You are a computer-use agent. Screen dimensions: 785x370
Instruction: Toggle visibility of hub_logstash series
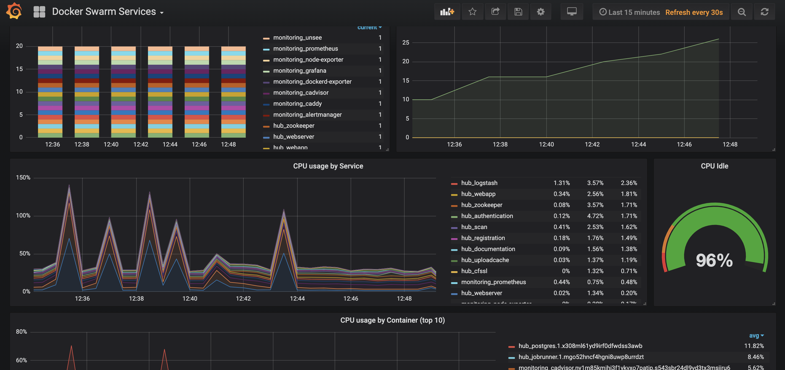coord(479,183)
